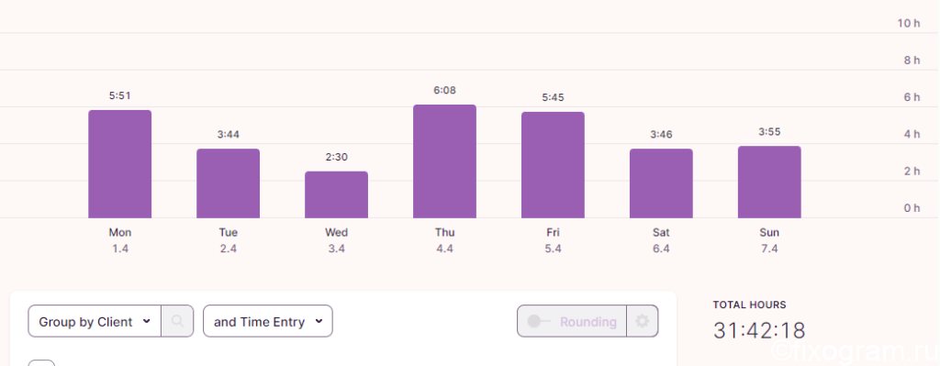
Task: Select the Monday 5:51 bar
Action: 120,164
